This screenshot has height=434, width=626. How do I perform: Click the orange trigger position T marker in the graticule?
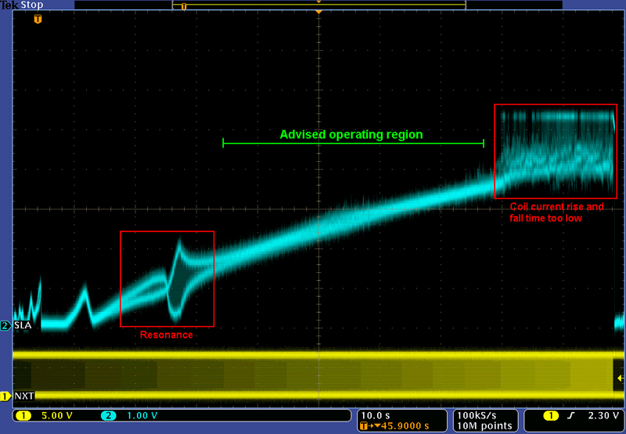tap(36, 19)
